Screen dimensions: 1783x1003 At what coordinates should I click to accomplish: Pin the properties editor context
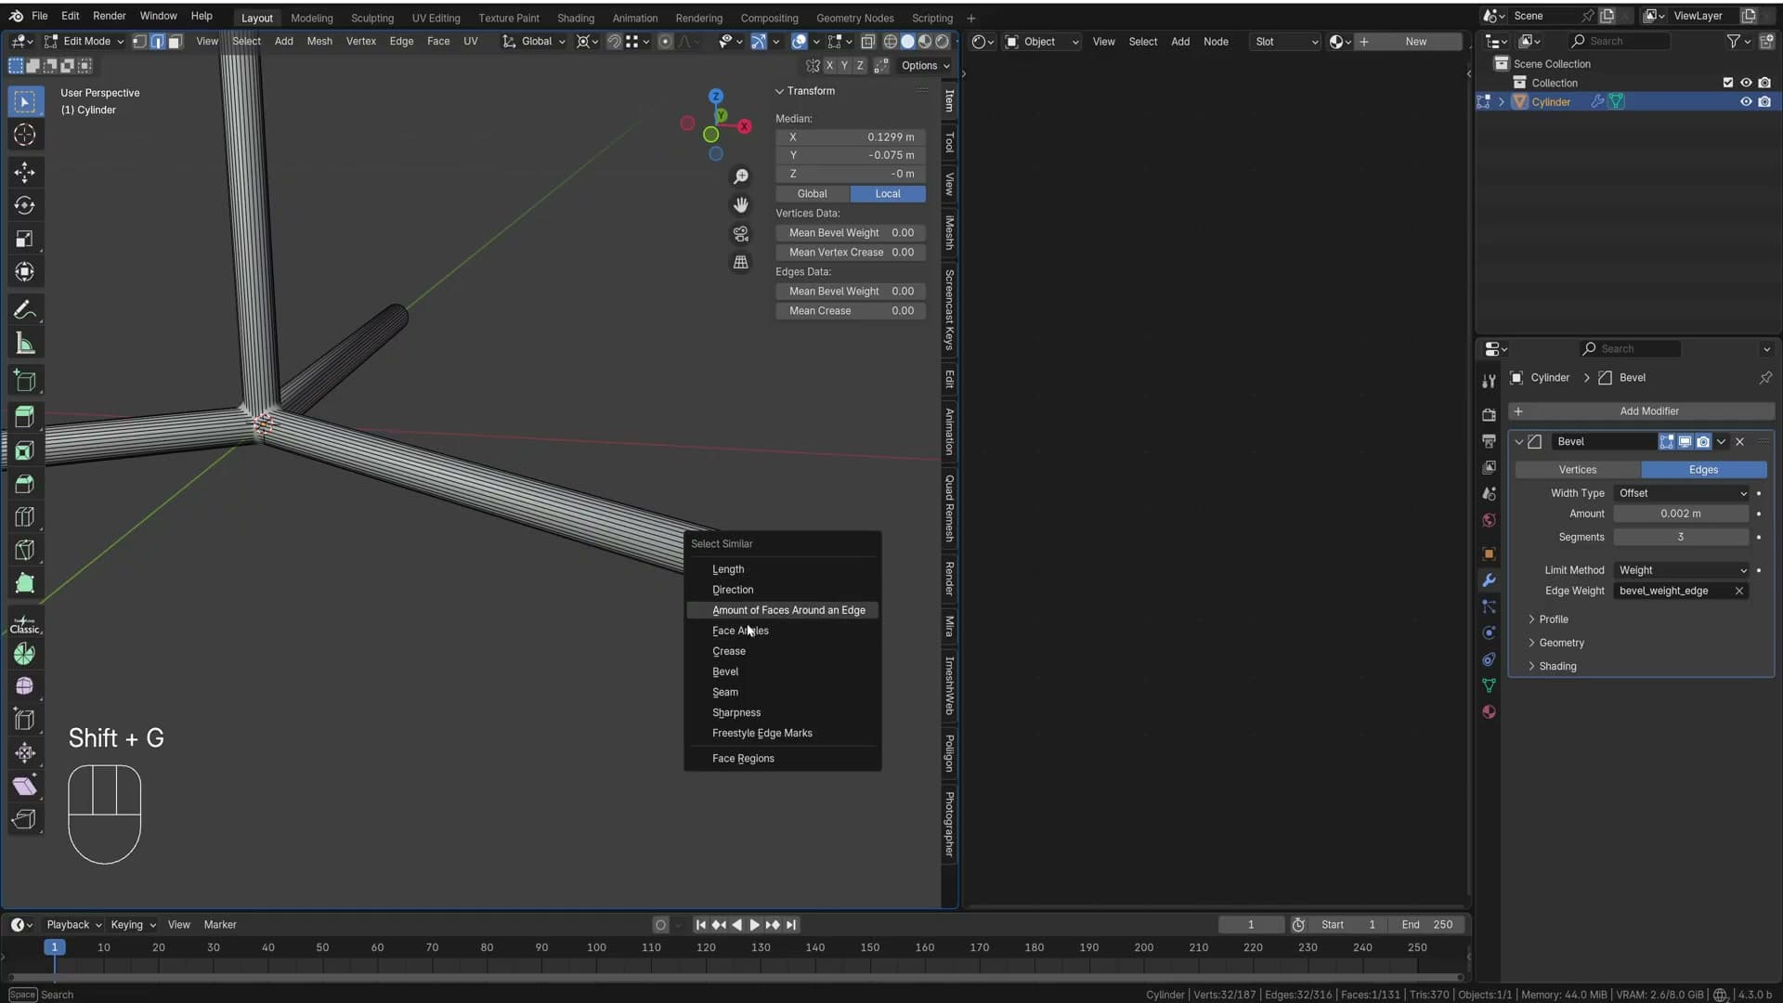click(x=1765, y=378)
